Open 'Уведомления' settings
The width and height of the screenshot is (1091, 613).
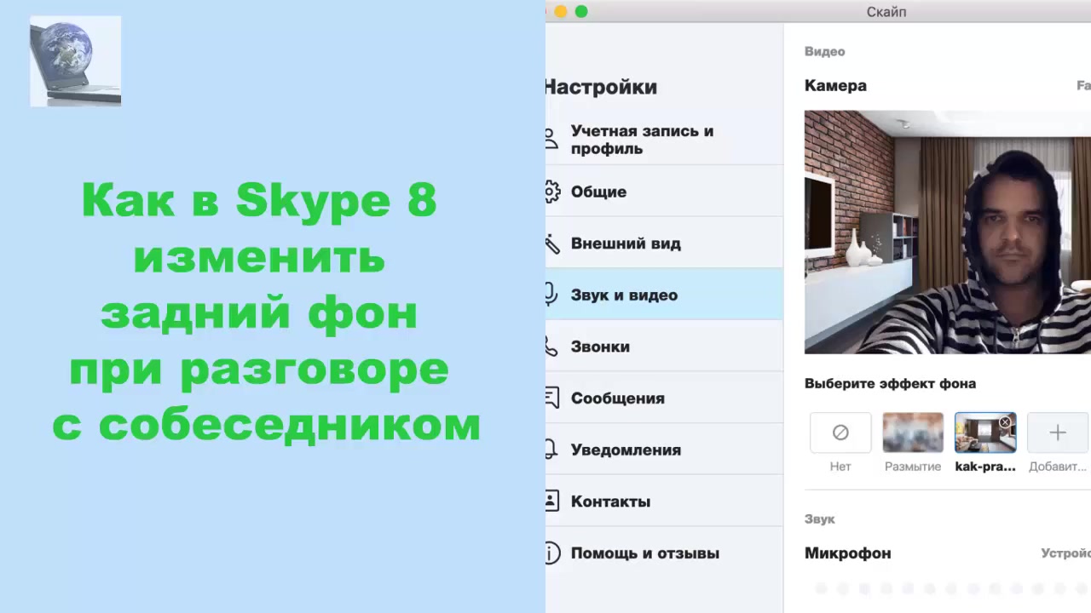tap(664, 450)
